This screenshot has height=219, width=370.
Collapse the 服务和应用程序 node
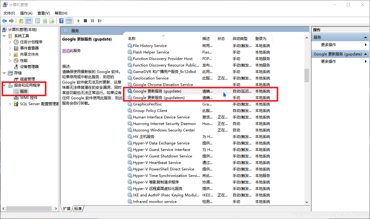coord(4,85)
